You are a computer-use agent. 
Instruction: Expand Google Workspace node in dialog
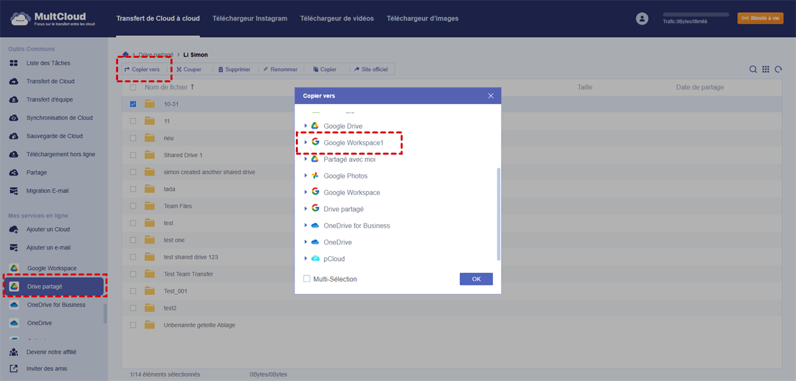click(x=306, y=192)
